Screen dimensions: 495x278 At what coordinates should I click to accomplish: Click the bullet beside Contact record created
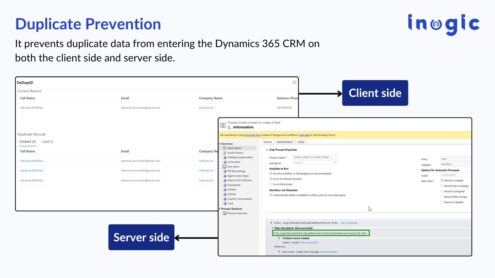pyautogui.click(x=279, y=238)
